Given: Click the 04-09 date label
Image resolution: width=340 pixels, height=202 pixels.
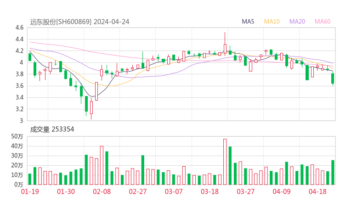Looking at the screenshot, I should point(282,191).
